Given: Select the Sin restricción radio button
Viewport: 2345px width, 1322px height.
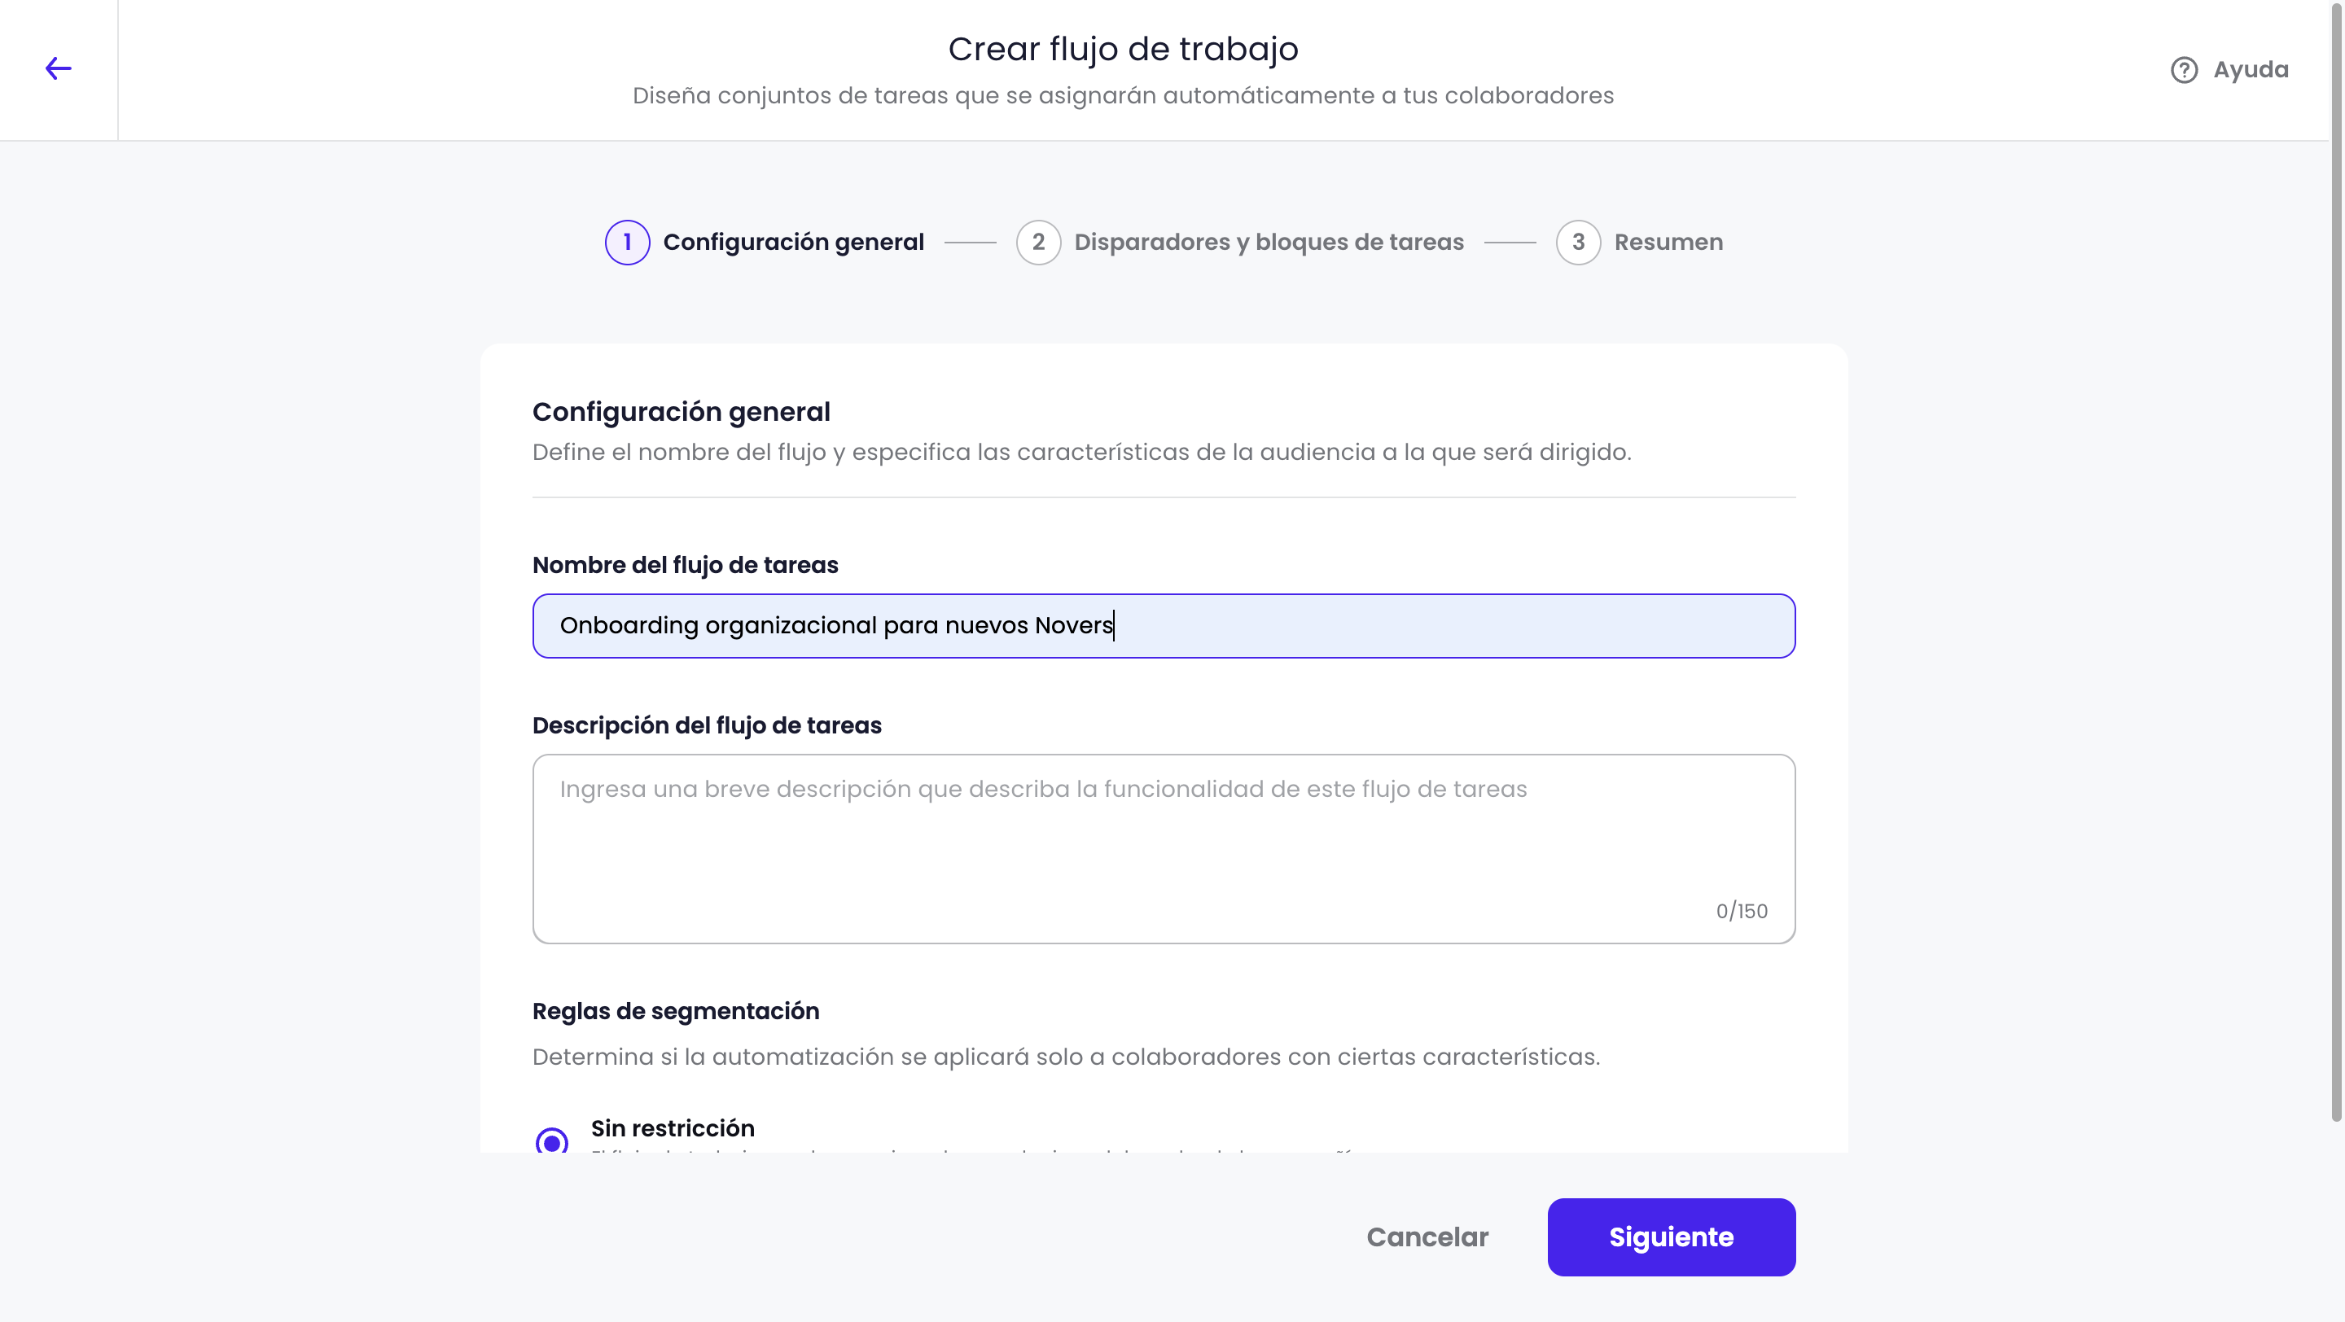Looking at the screenshot, I should pos(552,1141).
